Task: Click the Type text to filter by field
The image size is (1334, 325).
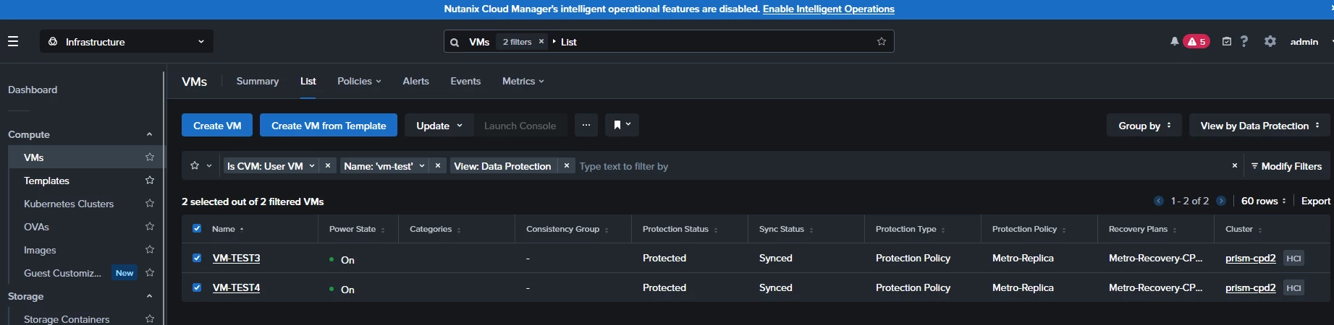Action: (901, 165)
